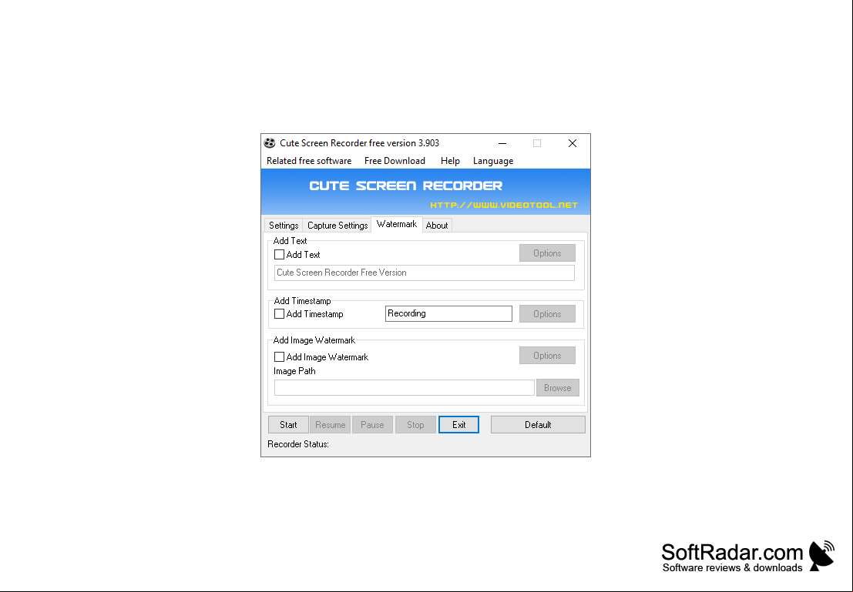Click Options button beside Add Timestamp

tap(547, 313)
